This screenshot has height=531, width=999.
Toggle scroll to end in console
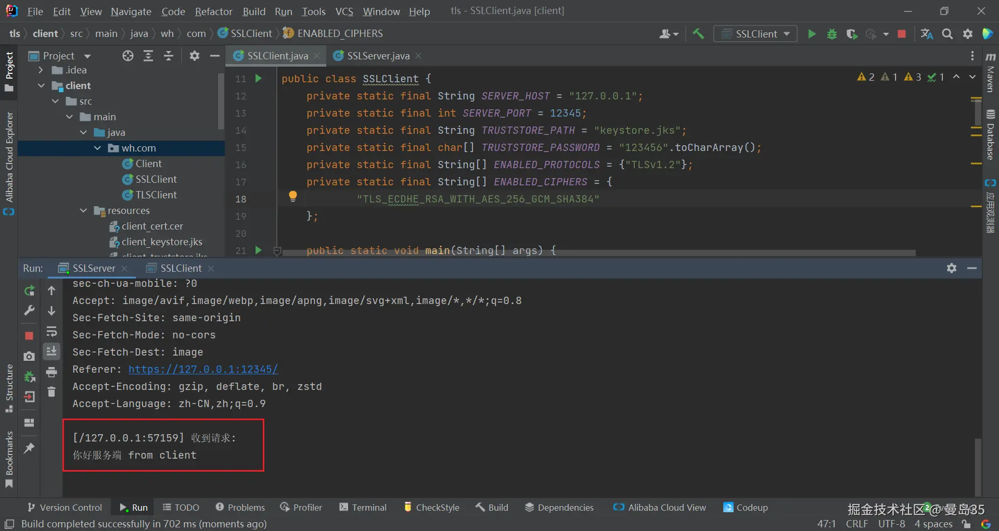coord(52,352)
